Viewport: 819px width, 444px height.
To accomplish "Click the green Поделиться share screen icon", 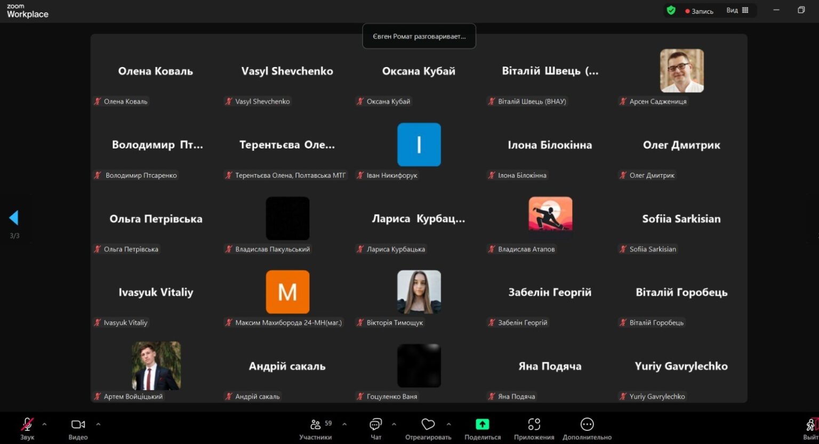I will click(x=482, y=424).
